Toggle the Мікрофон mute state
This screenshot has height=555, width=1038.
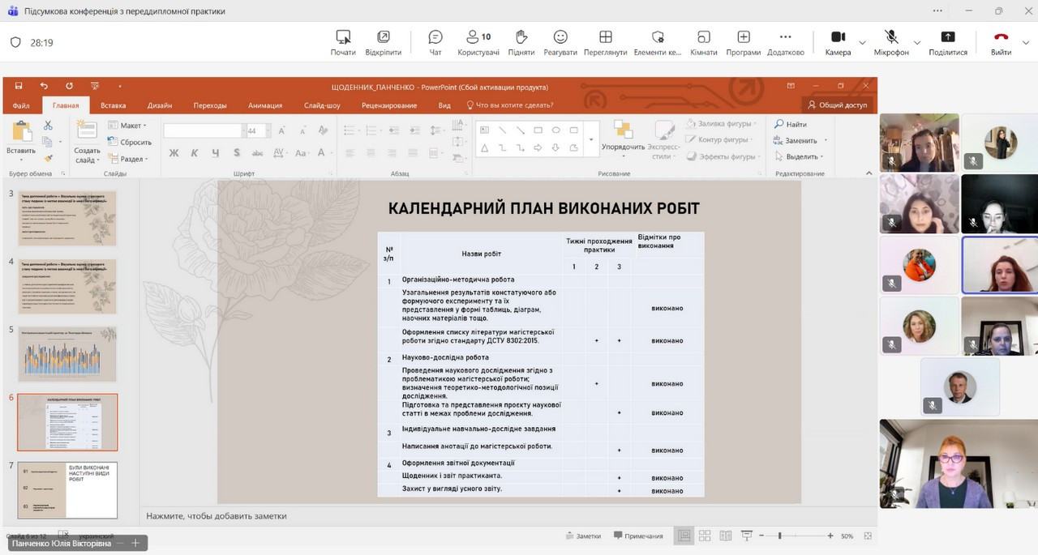[891, 42]
